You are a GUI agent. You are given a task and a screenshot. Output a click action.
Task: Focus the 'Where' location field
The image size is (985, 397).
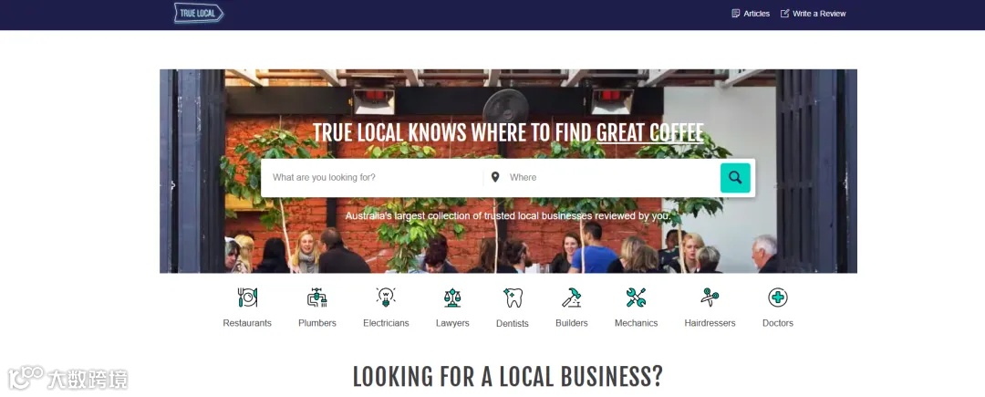613,178
